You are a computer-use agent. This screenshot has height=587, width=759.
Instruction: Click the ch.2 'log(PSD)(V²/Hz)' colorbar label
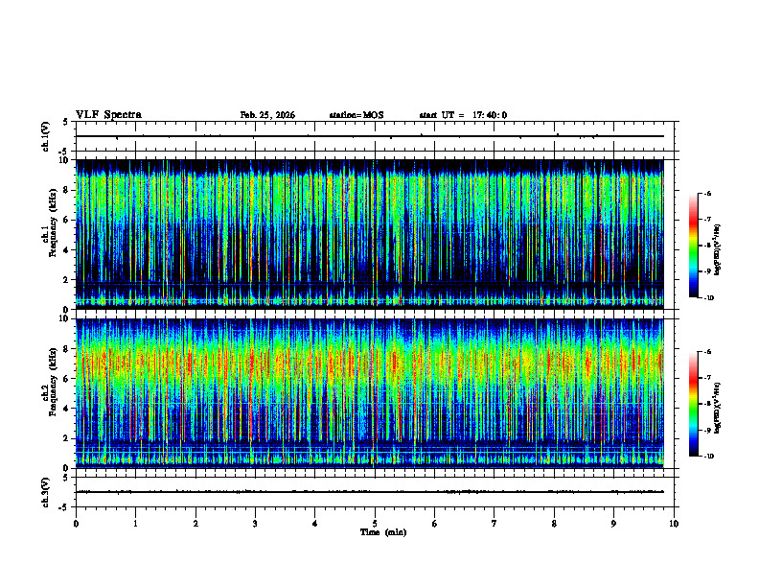coord(718,409)
